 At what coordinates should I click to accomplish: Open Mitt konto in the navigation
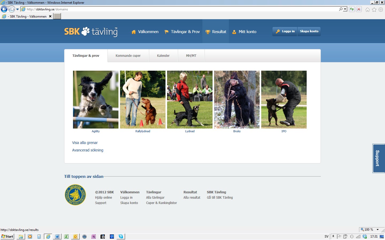point(244,32)
